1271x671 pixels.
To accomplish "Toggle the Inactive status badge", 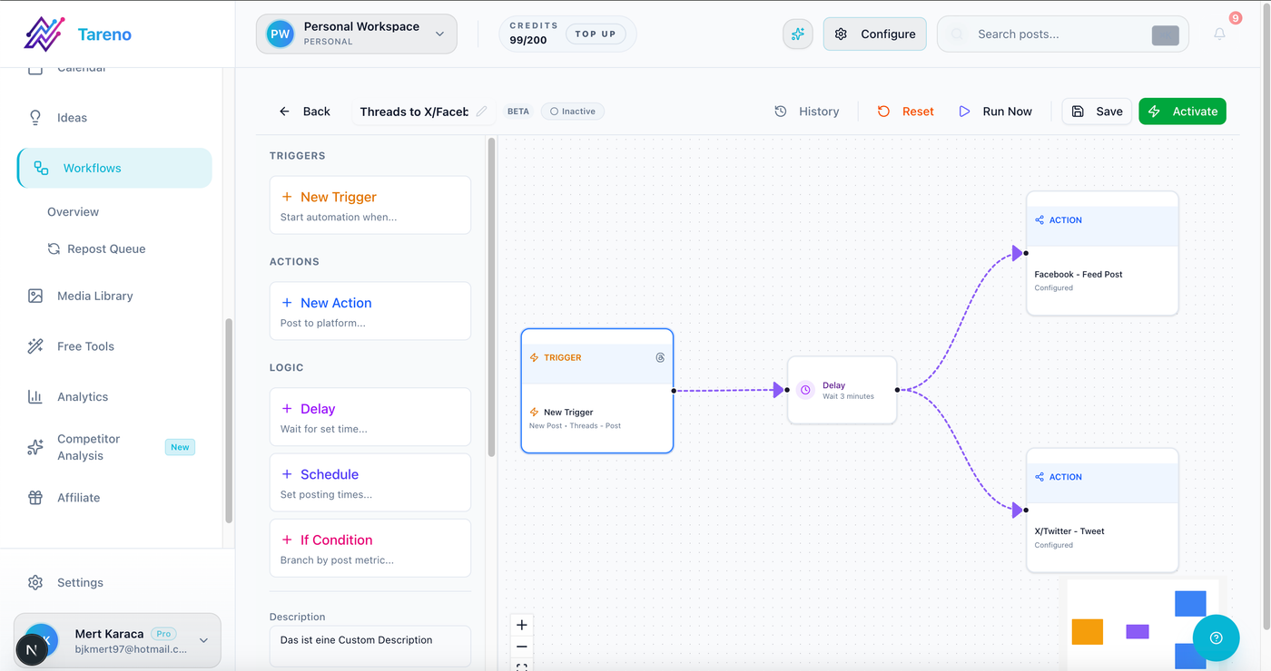I will [x=573, y=112].
